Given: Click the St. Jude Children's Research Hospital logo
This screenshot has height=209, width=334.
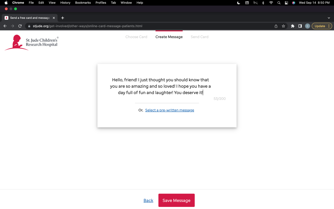Looking at the screenshot, I should tap(31, 43).
